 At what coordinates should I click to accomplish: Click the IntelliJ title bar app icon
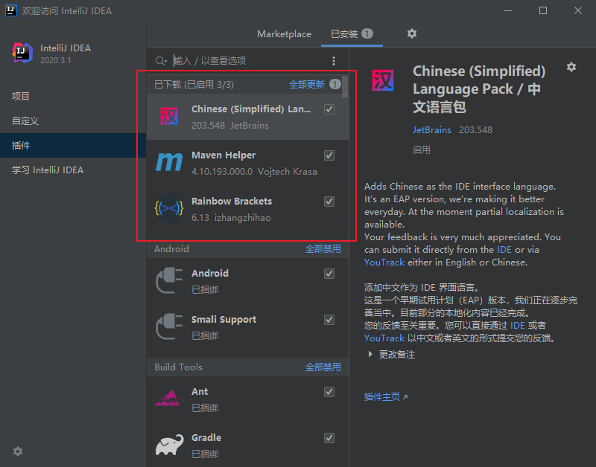11,10
